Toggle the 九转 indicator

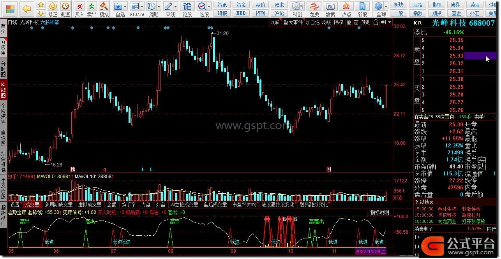coord(275,22)
